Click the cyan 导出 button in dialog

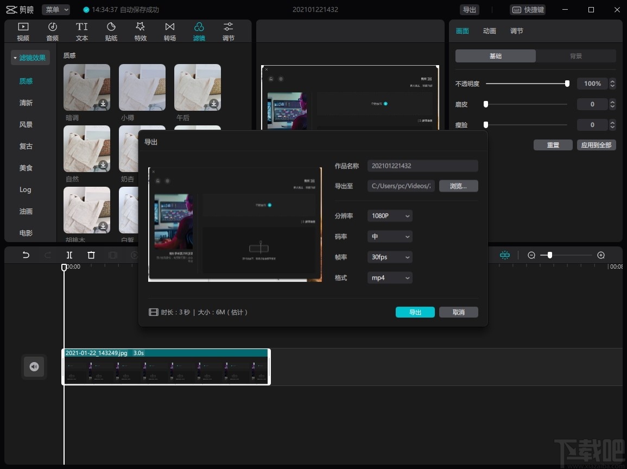click(415, 312)
